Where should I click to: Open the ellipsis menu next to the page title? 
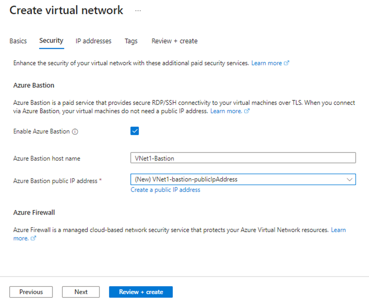[x=138, y=11]
